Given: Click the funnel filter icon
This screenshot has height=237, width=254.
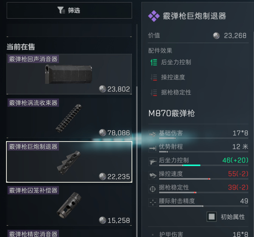Looking at the screenshot, I should (x=61, y=10).
